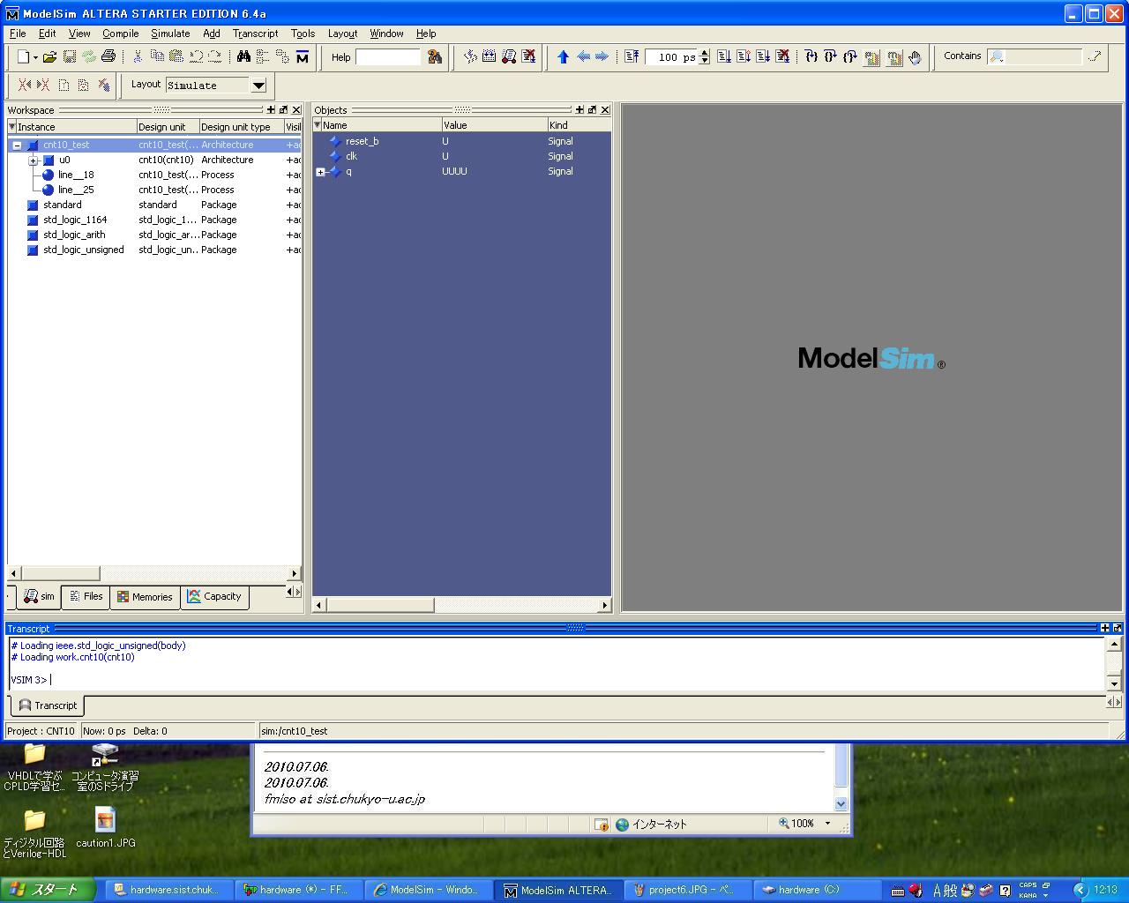
Task: Click the blue Forward arrow icon
Action: click(x=602, y=56)
